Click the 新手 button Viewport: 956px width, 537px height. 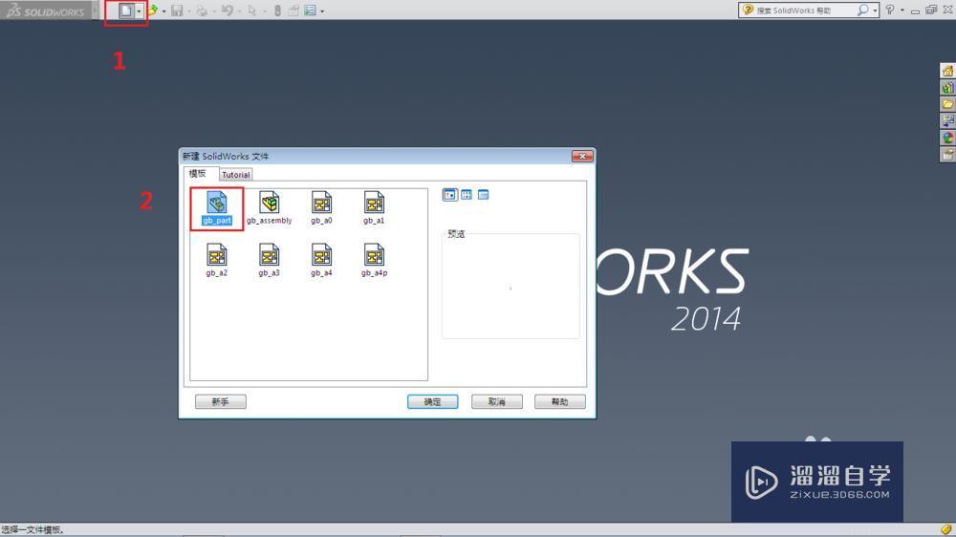(221, 401)
